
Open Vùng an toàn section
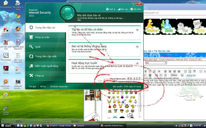coord(45,37)
